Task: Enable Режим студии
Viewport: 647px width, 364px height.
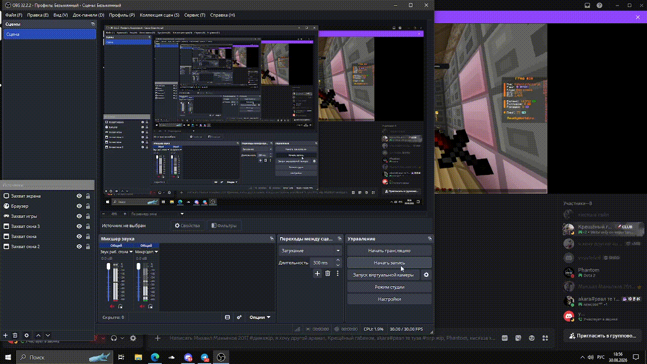Action: (x=389, y=287)
